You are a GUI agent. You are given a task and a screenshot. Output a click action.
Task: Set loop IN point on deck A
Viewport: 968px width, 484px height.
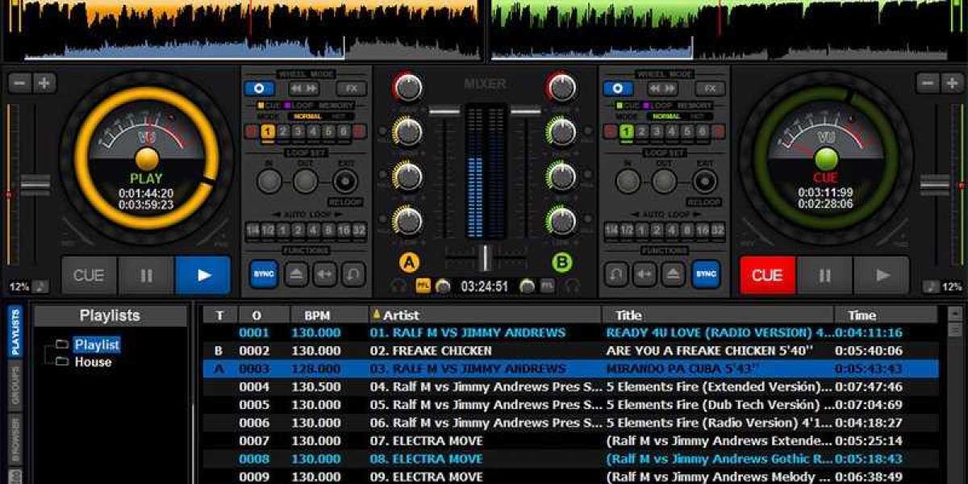(269, 181)
